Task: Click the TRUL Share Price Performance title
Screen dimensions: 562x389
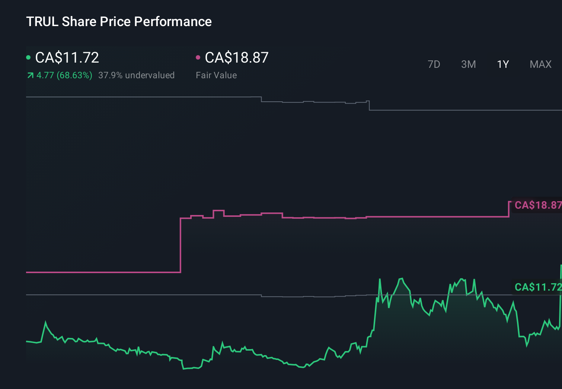Action: pos(119,22)
